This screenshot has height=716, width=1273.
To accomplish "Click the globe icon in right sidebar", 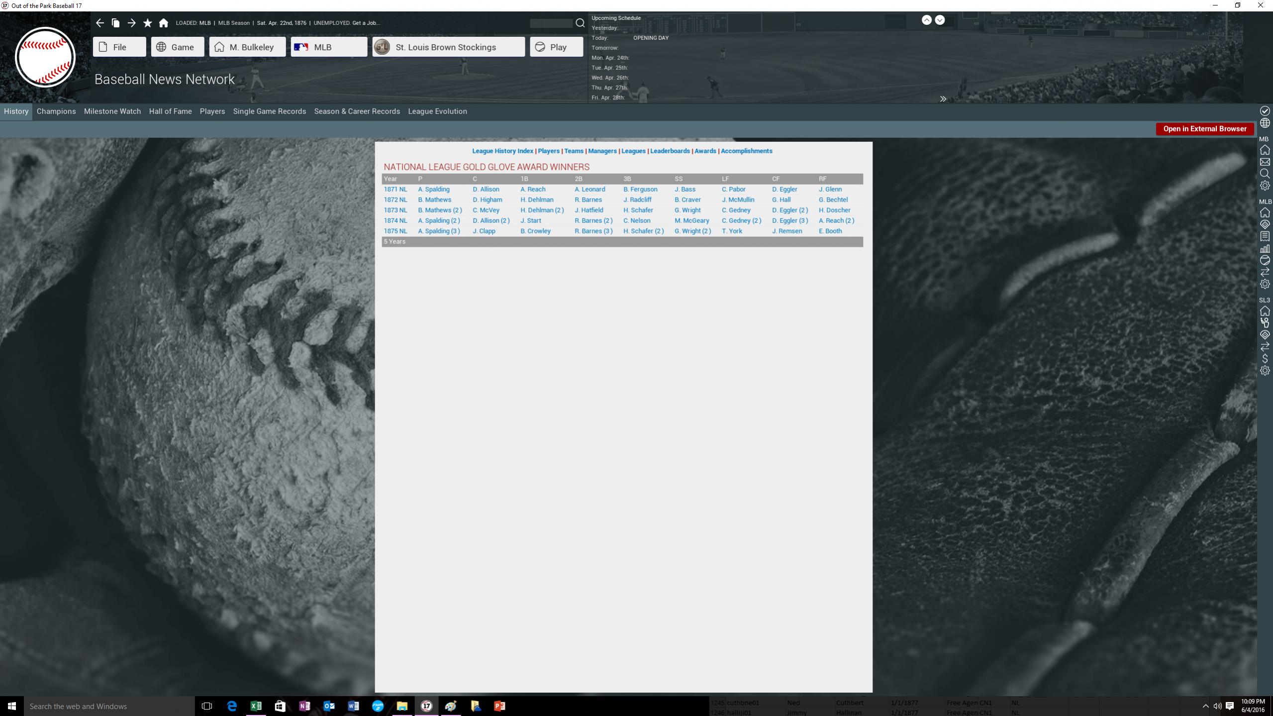I will pos(1265,123).
